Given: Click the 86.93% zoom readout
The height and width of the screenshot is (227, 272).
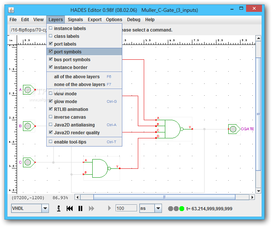Looking at the screenshot, I should (x=60, y=198).
